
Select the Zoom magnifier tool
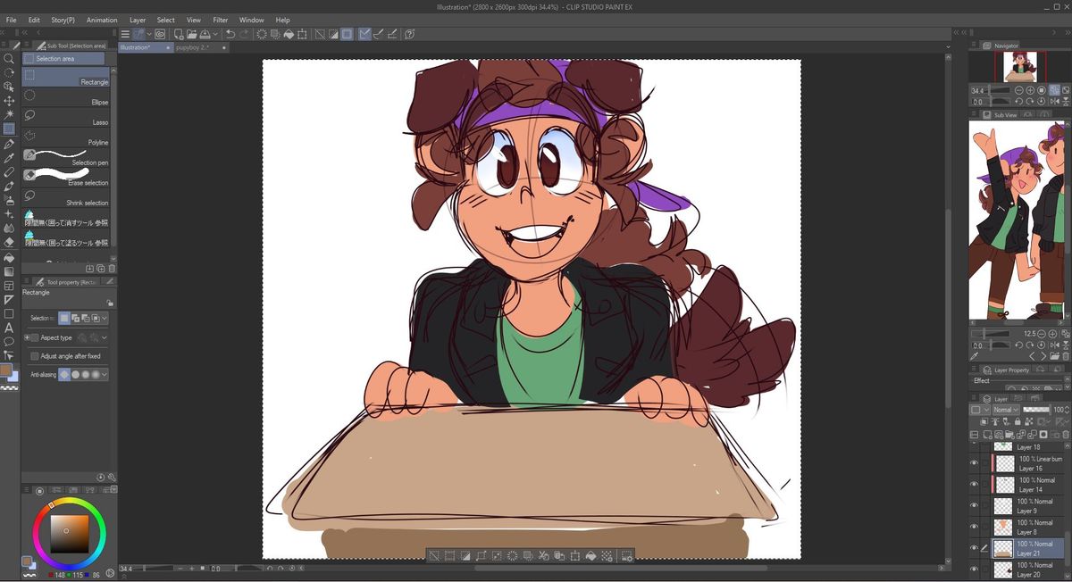pos(9,59)
